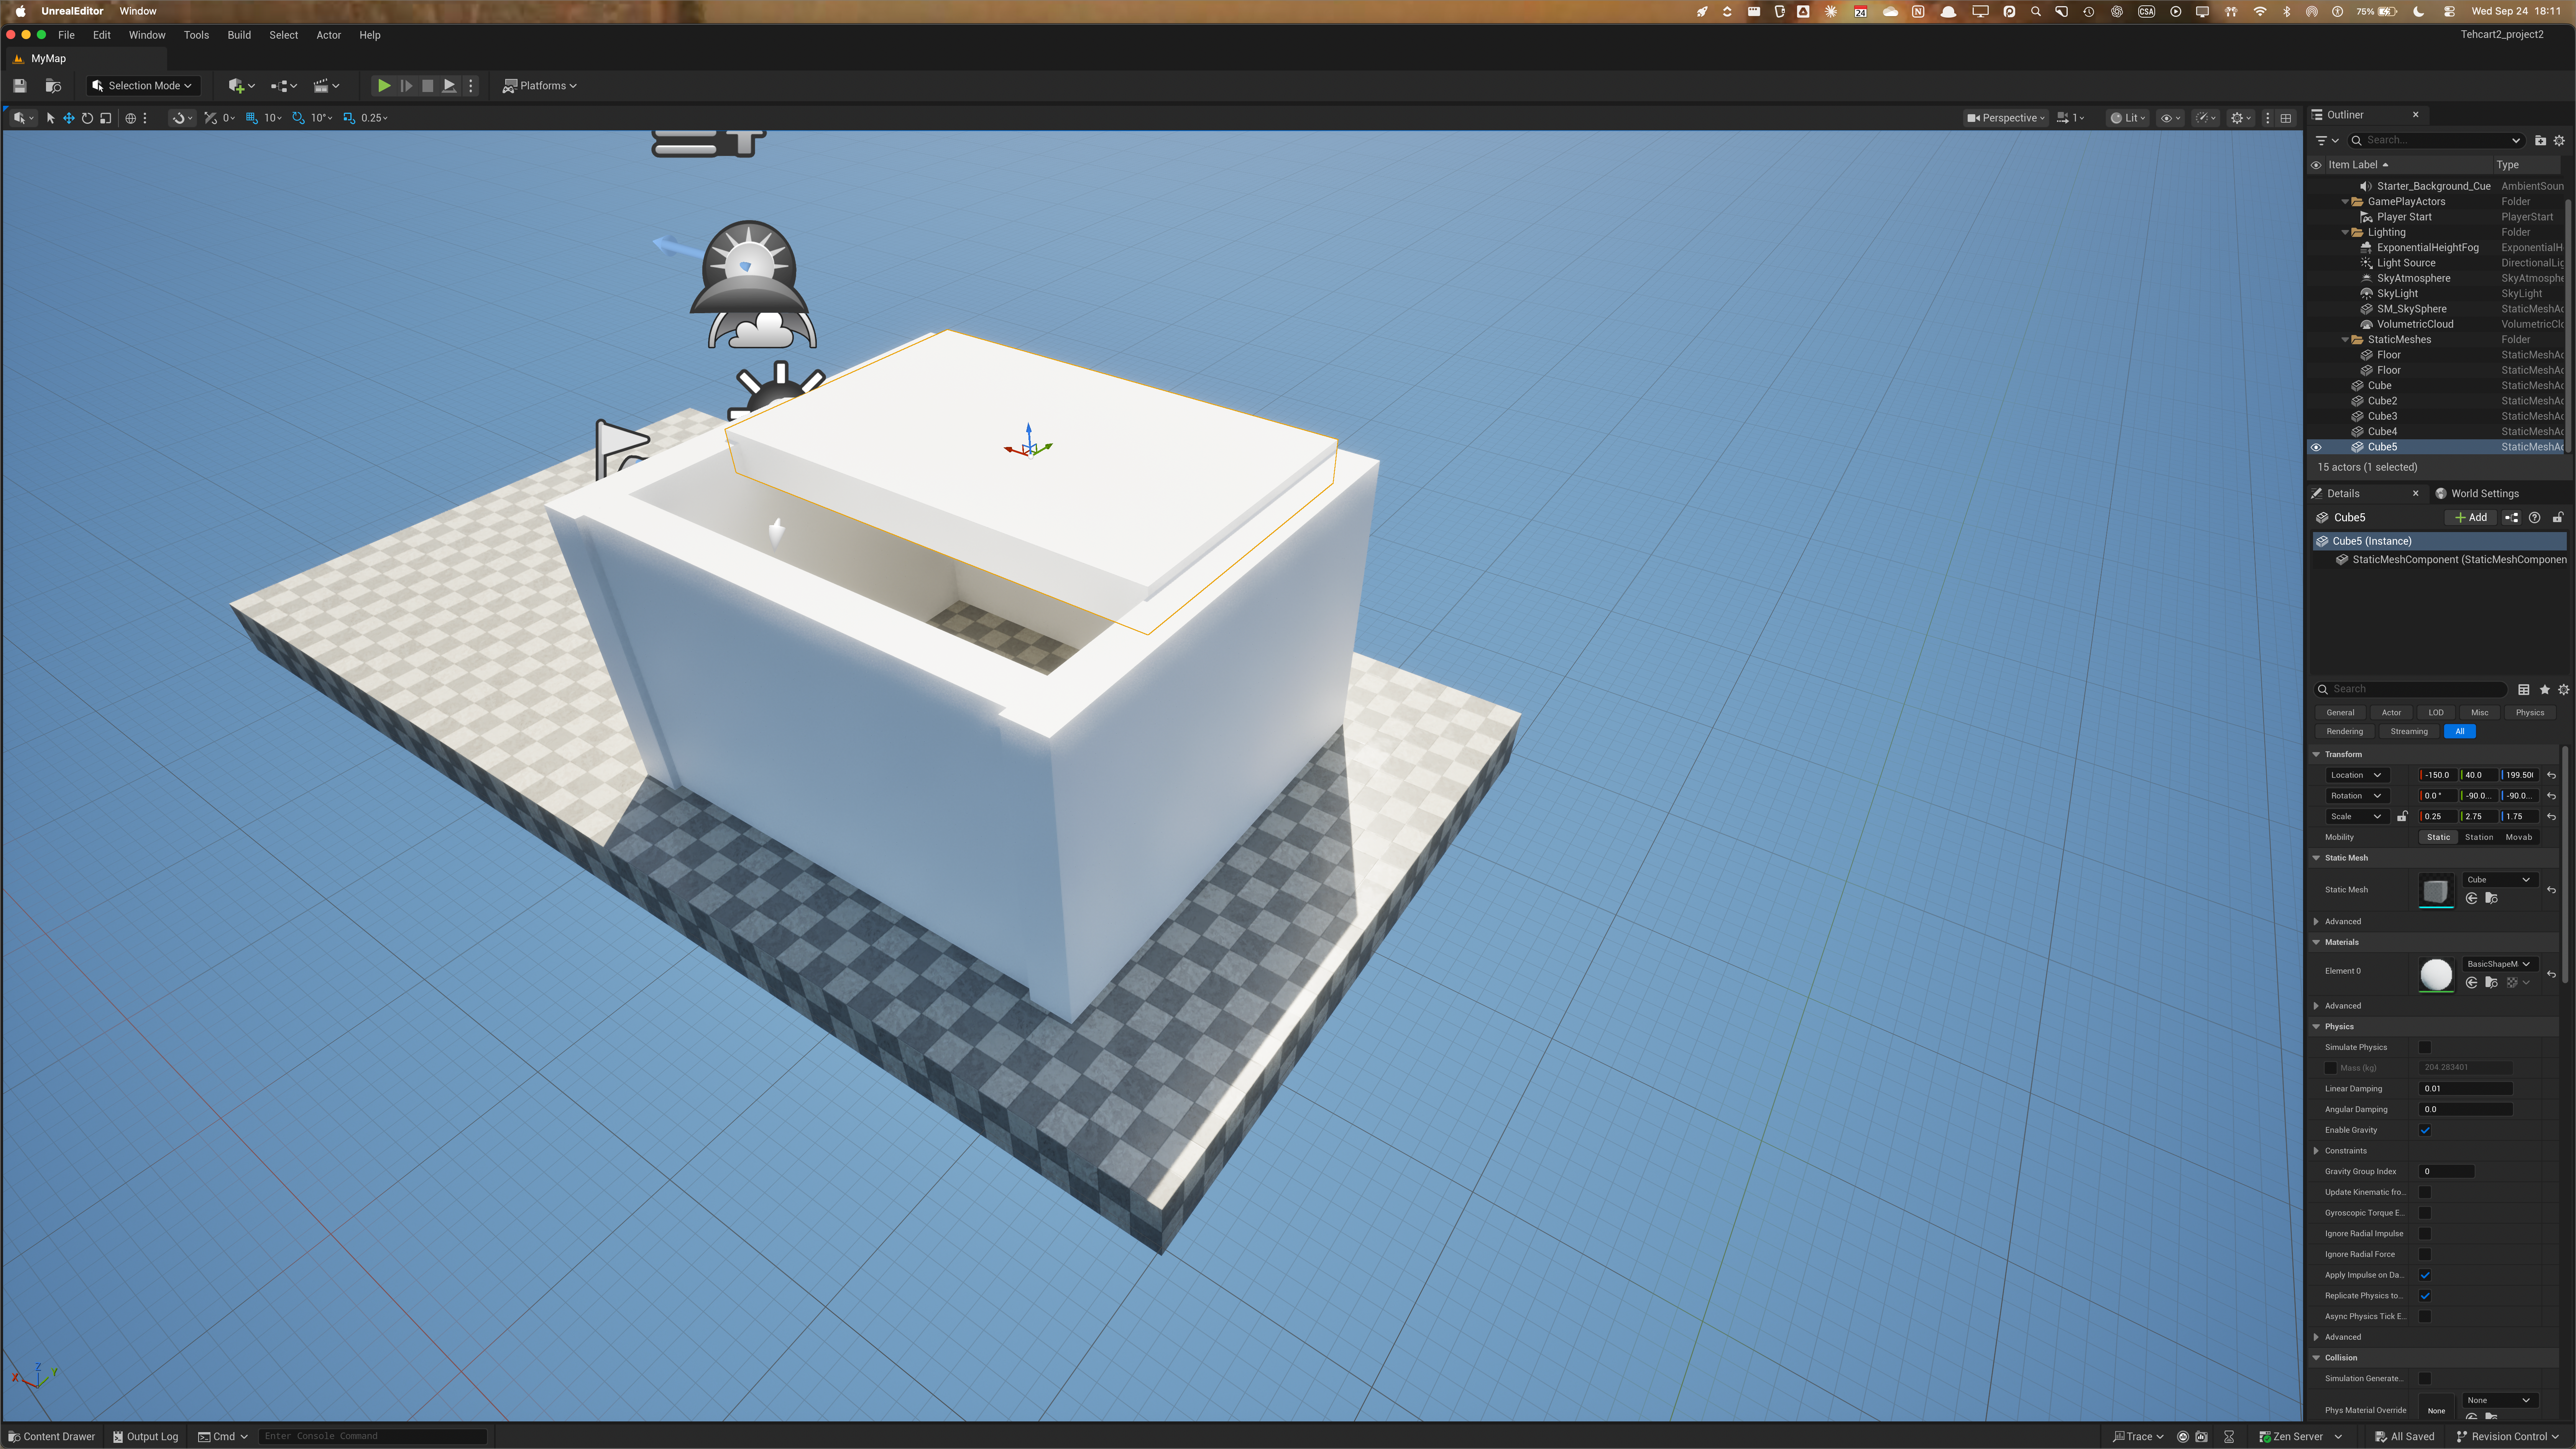Click the Location X value field

(x=2438, y=775)
